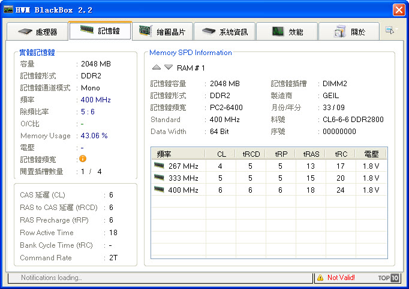Click the Not Valid! status link

point(341,278)
